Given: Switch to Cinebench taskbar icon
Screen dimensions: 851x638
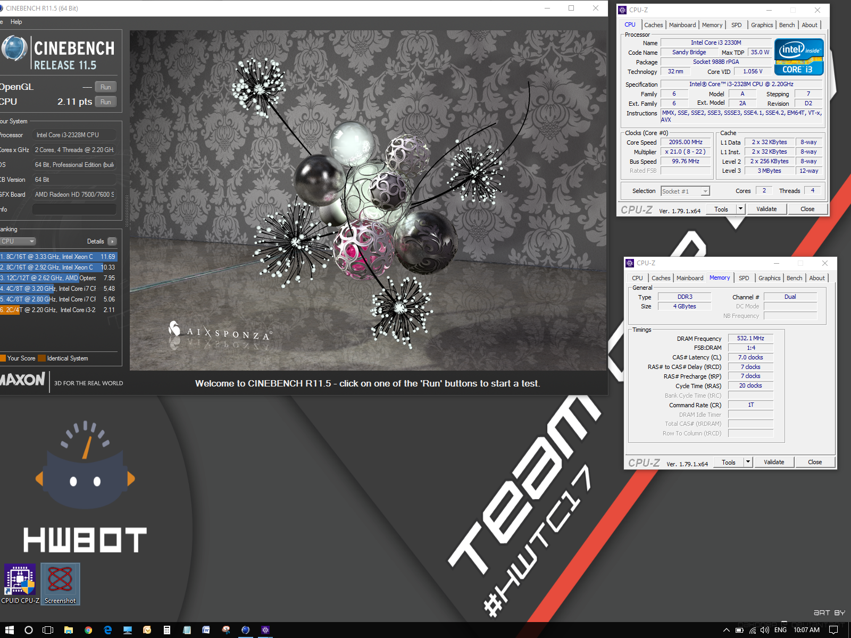Looking at the screenshot, I should tap(245, 630).
